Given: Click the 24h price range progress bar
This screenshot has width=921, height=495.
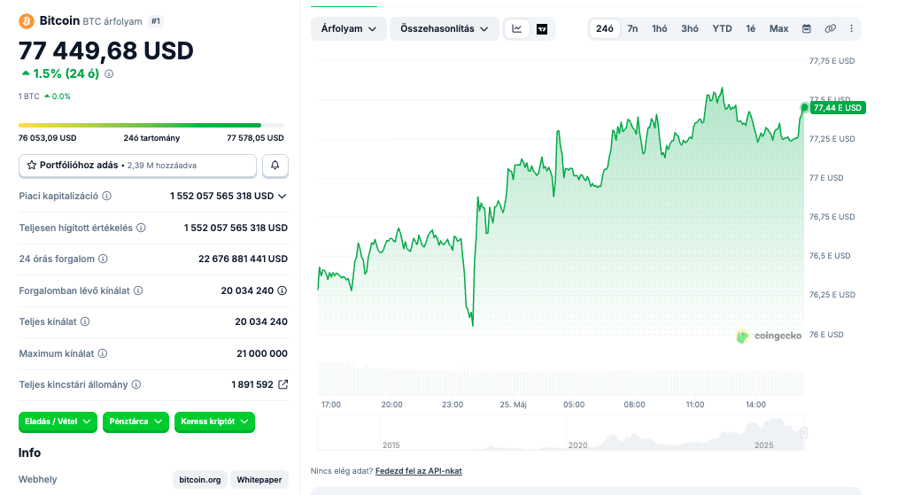Looking at the screenshot, I should click(x=151, y=125).
